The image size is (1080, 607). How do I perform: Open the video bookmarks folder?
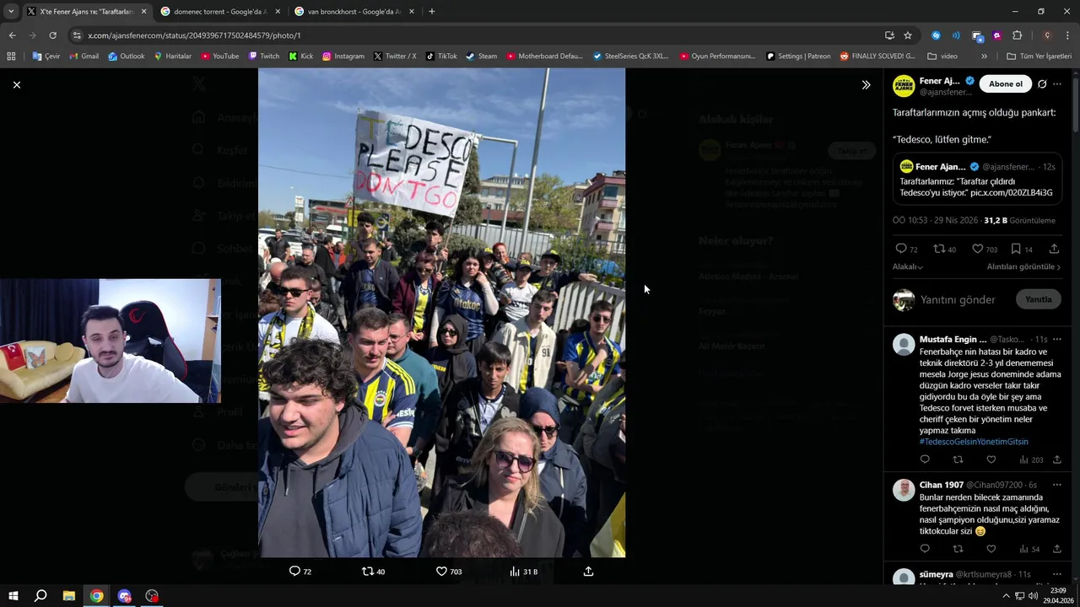pyautogui.click(x=942, y=56)
